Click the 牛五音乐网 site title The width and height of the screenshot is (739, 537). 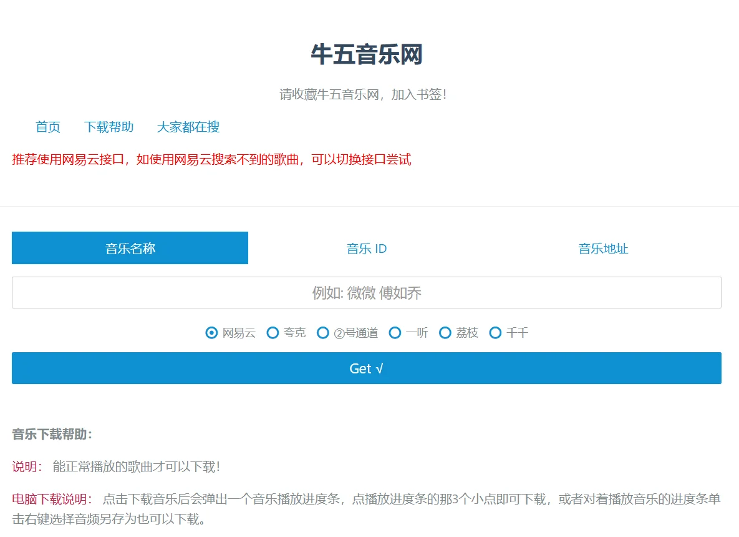367,55
